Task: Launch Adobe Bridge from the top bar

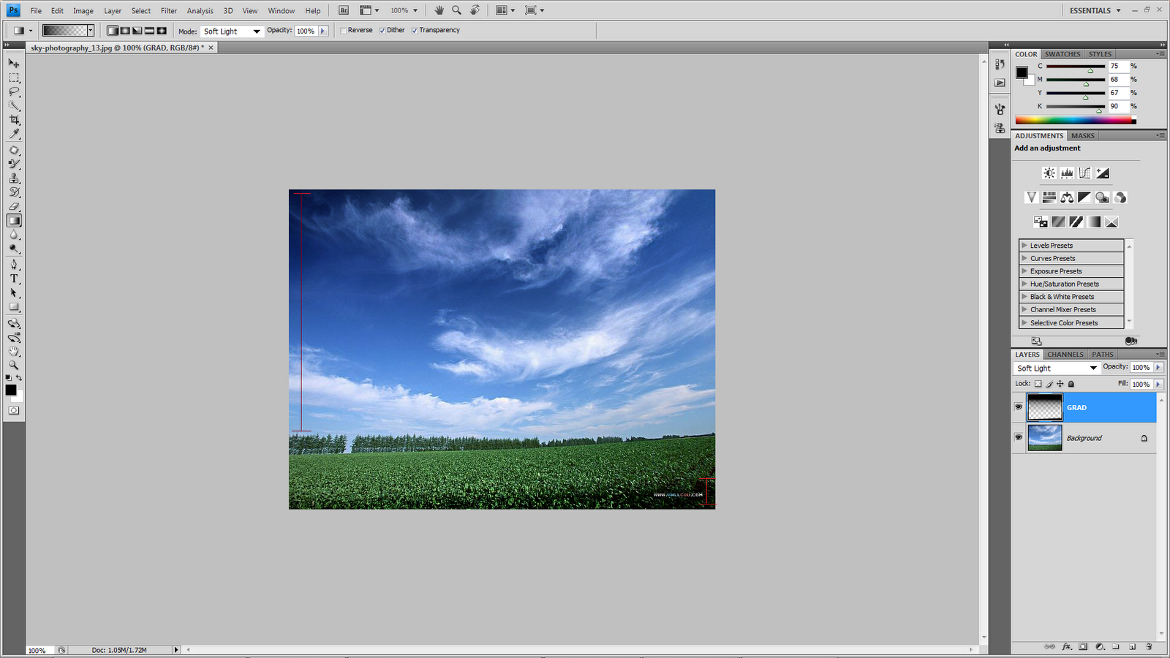Action: point(344,10)
